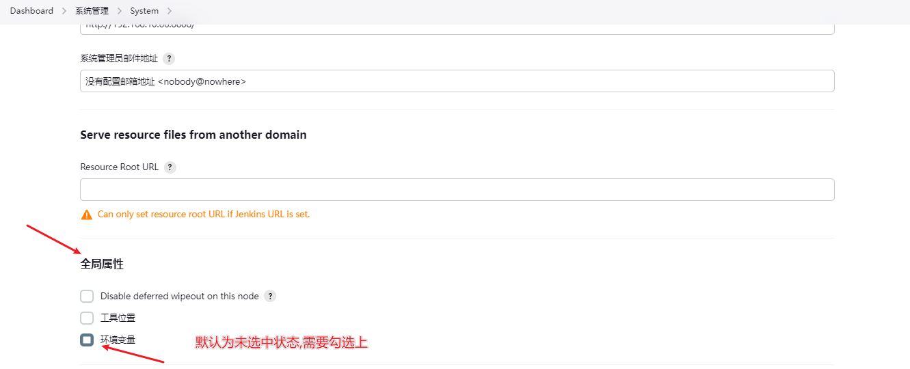Click Disable deferred wipeout on this node label
This screenshot has height=369, width=910.
coord(180,296)
